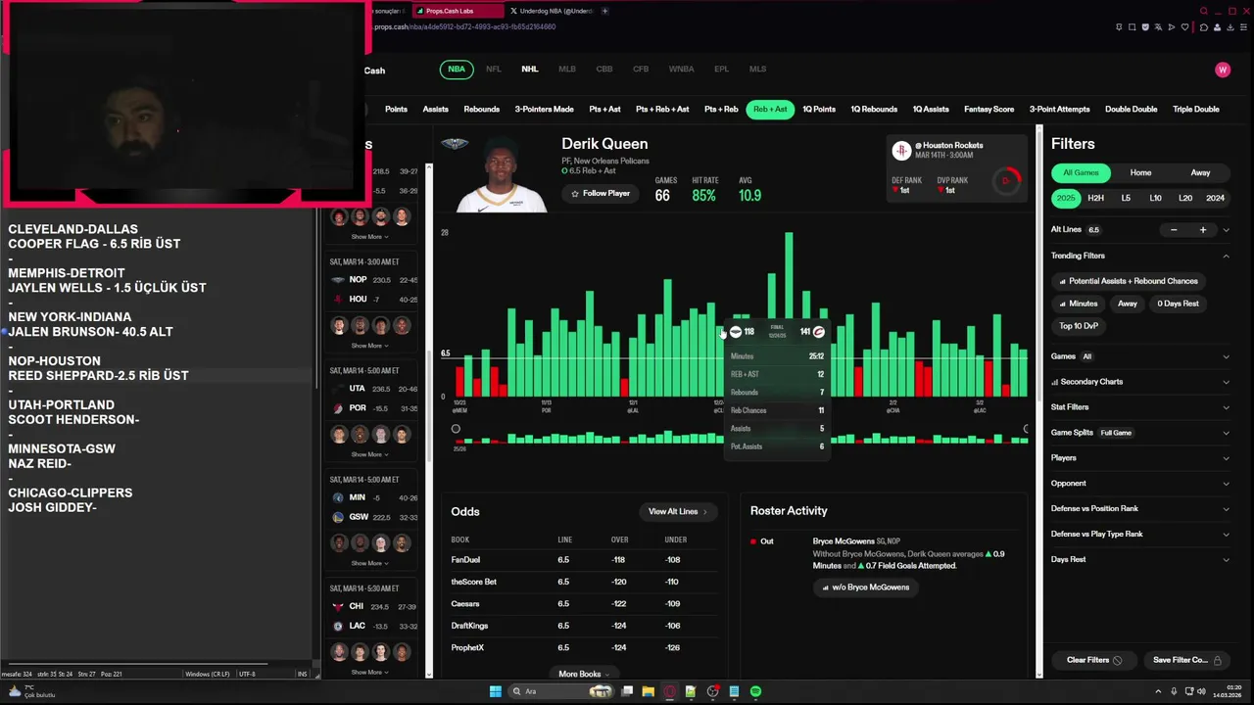The width and height of the screenshot is (1254, 705).
Task: Expand the Stat Filters section
Action: 1139,407
